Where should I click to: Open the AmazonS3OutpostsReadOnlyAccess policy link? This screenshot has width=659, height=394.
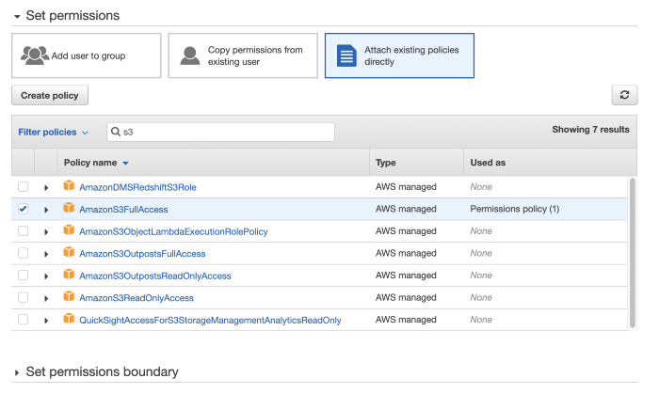[x=155, y=276]
